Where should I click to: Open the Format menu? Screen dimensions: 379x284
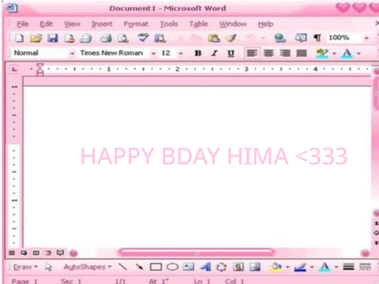(136, 24)
